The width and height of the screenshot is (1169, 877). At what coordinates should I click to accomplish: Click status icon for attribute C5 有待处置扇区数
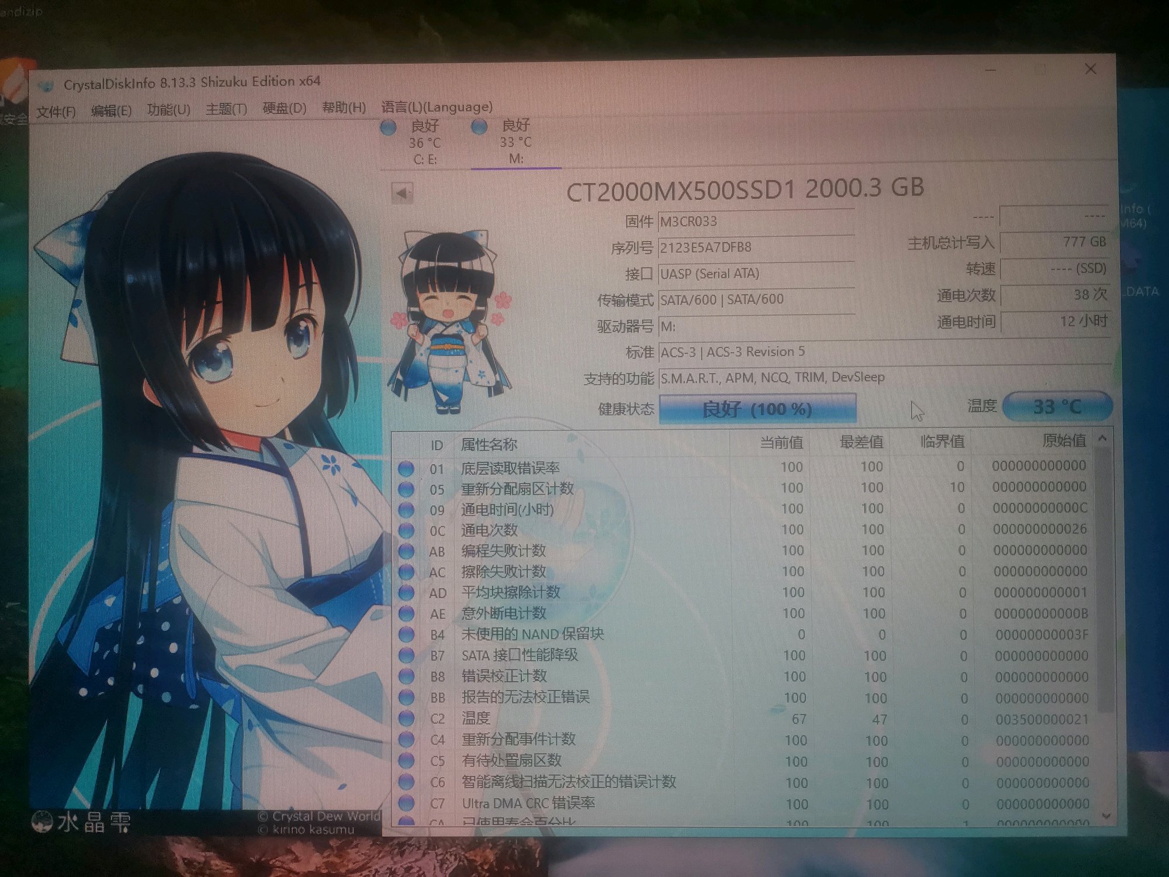pyautogui.click(x=406, y=761)
